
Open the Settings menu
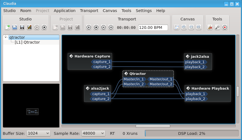point(144,11)
